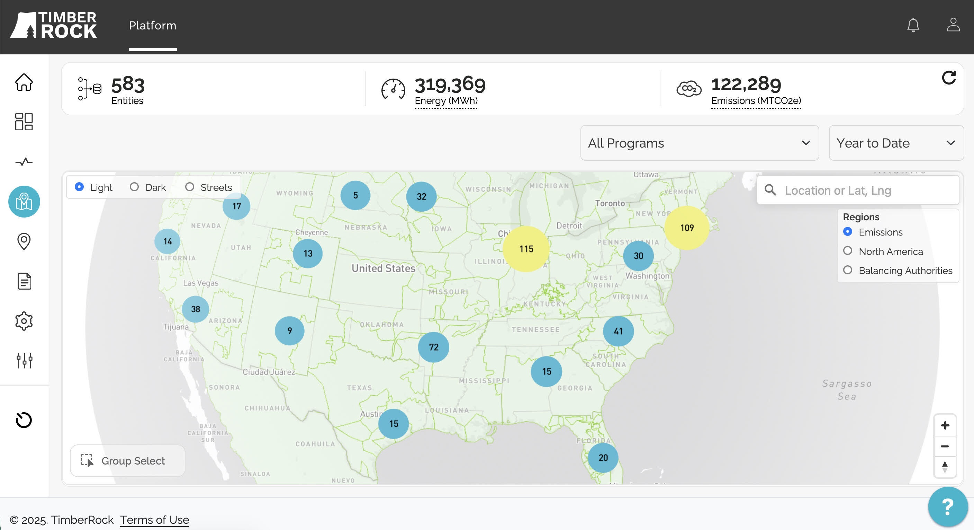This screenshot has height=530, width=974.
Task: Expand the All Programs dropdown
Action: coord(700,143)
